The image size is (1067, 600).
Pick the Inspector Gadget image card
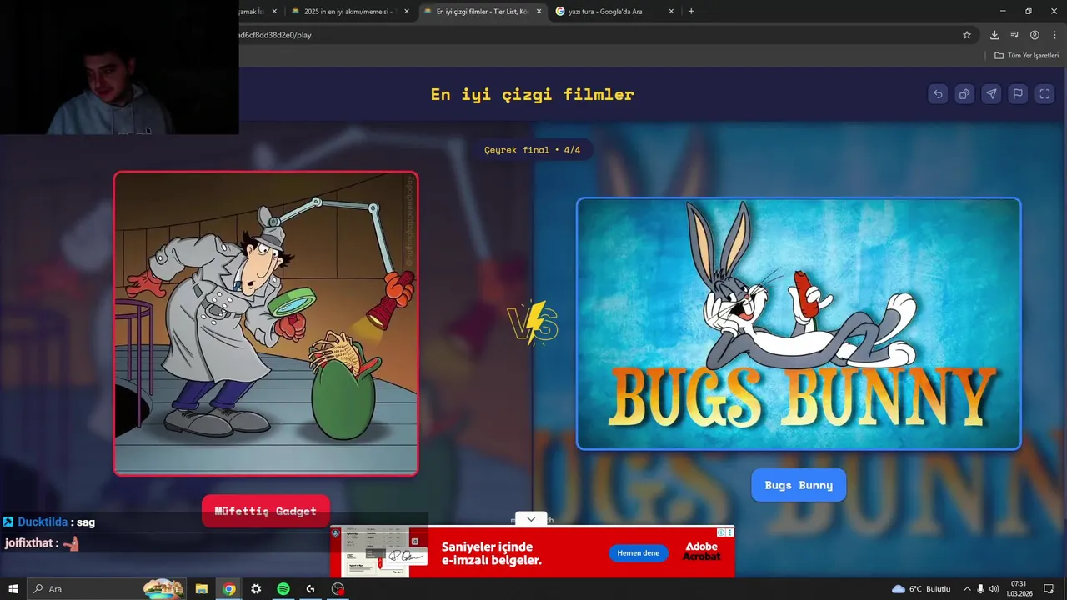click(266, 323)
